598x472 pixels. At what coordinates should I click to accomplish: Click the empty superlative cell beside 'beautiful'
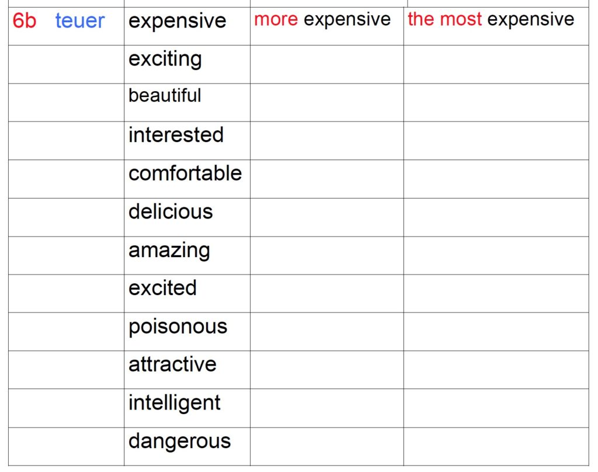[496, 103]
